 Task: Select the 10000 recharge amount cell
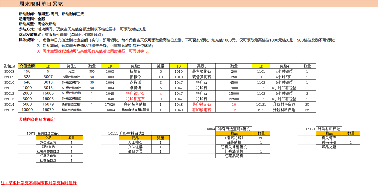pos(27,110)
